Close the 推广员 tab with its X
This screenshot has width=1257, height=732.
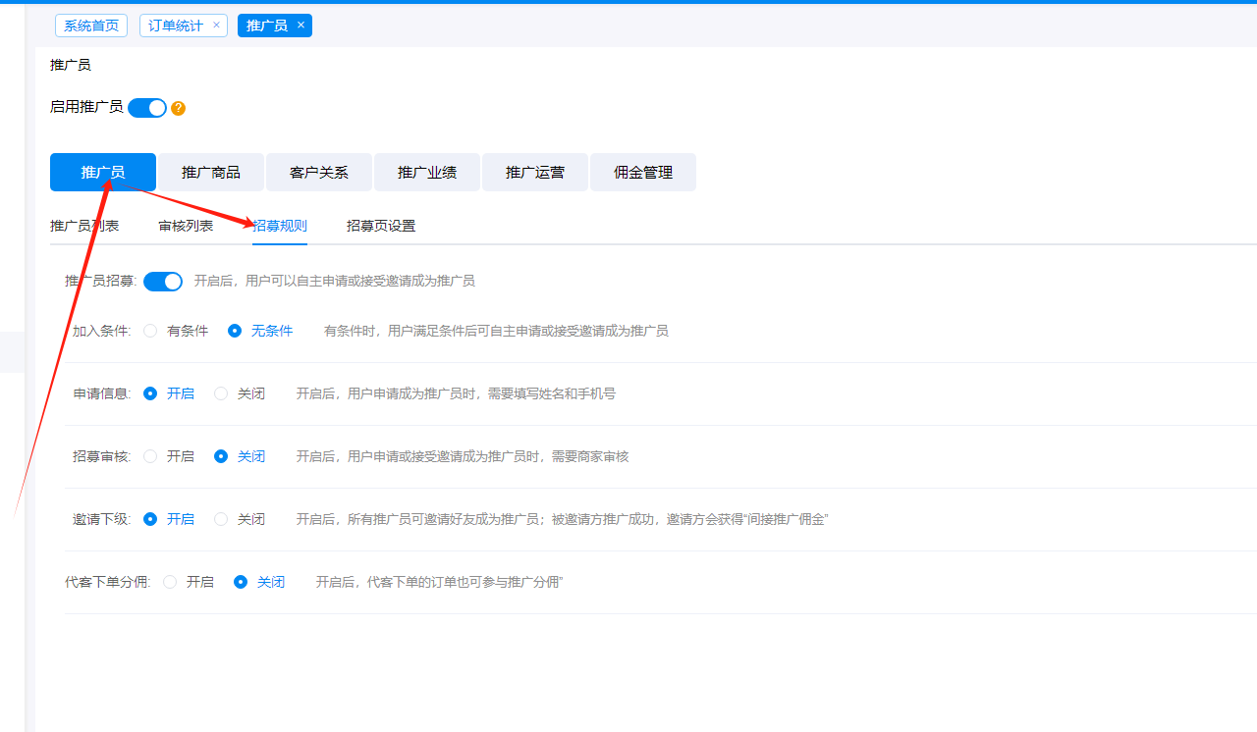[x=301, y=26]
